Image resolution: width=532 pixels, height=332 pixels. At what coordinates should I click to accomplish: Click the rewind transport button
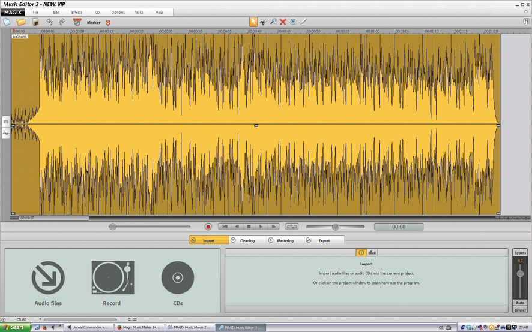coord(237,227)
